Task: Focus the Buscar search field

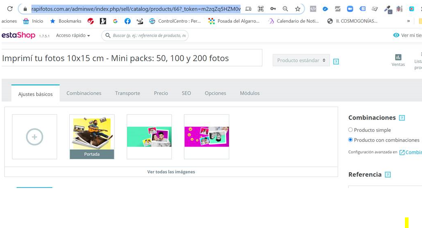Action: coord(145,35)
